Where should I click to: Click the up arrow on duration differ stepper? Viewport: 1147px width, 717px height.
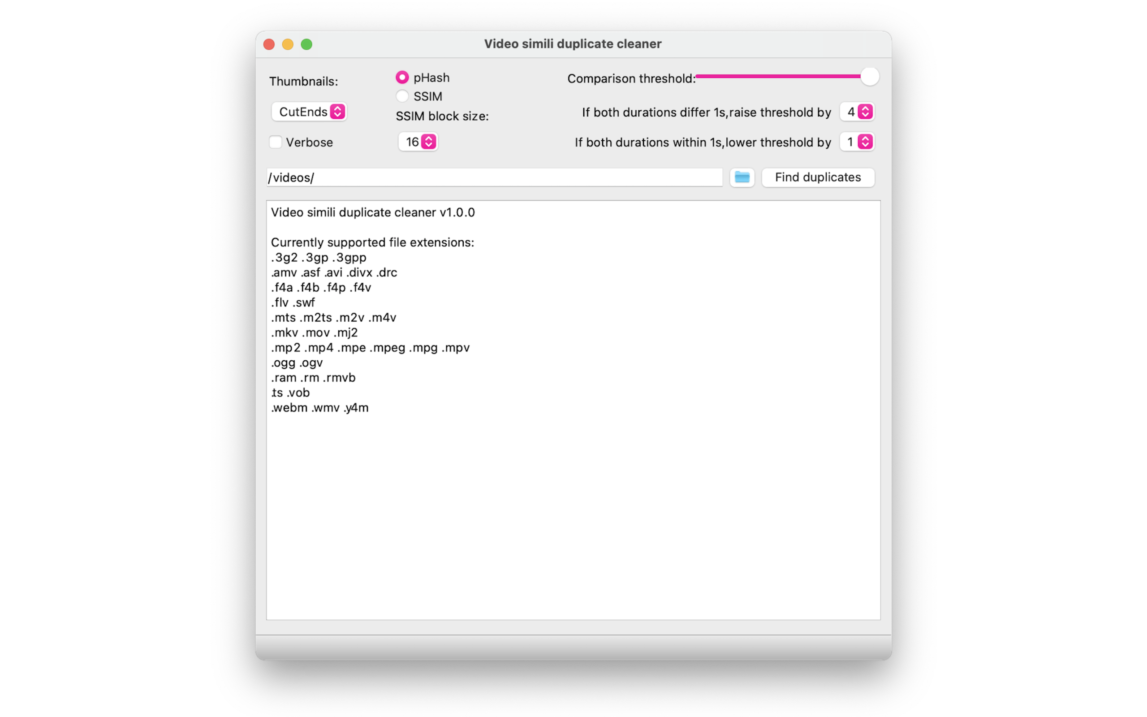[865, 108]
